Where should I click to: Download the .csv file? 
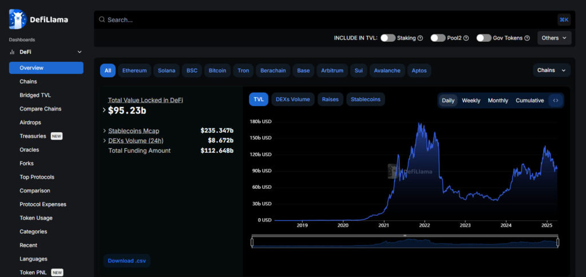point(127,260)
